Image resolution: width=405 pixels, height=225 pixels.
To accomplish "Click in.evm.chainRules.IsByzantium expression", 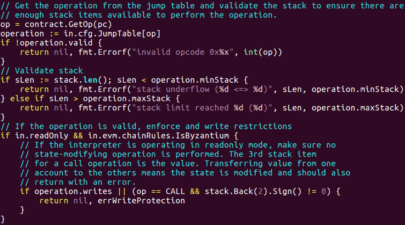I will (158, 136).
